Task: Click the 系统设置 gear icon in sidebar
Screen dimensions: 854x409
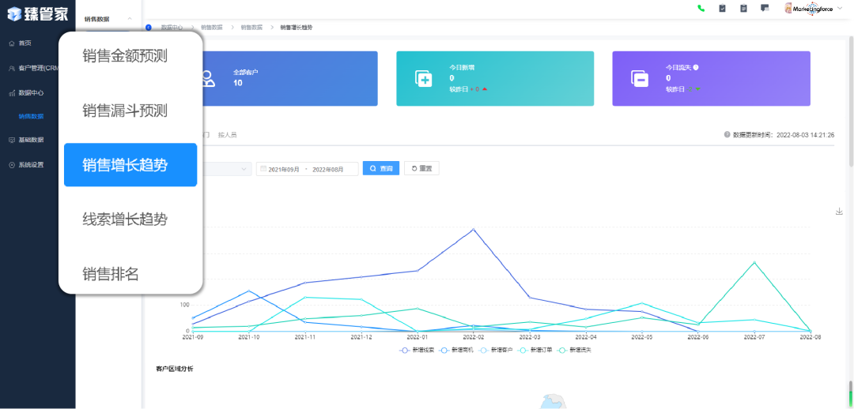Action: click(x=11, y=165)
